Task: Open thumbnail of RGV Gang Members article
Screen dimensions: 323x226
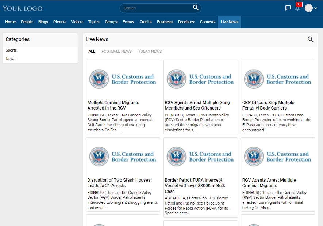Action: pyautogui.click(x=200, y=79)
